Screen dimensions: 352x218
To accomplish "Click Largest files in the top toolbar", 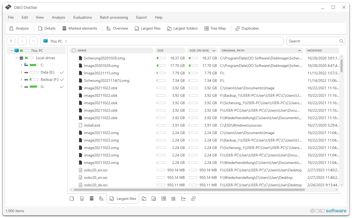I will 148,29.
